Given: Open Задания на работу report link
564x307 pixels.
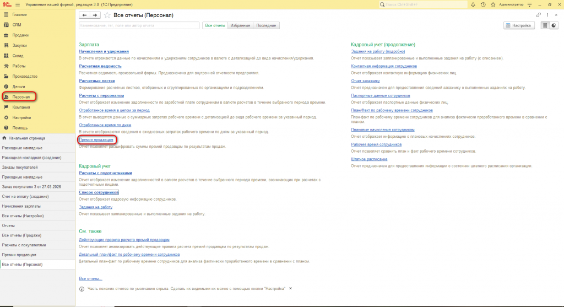Looking at the screenshot, I should (x=96, y=207).
